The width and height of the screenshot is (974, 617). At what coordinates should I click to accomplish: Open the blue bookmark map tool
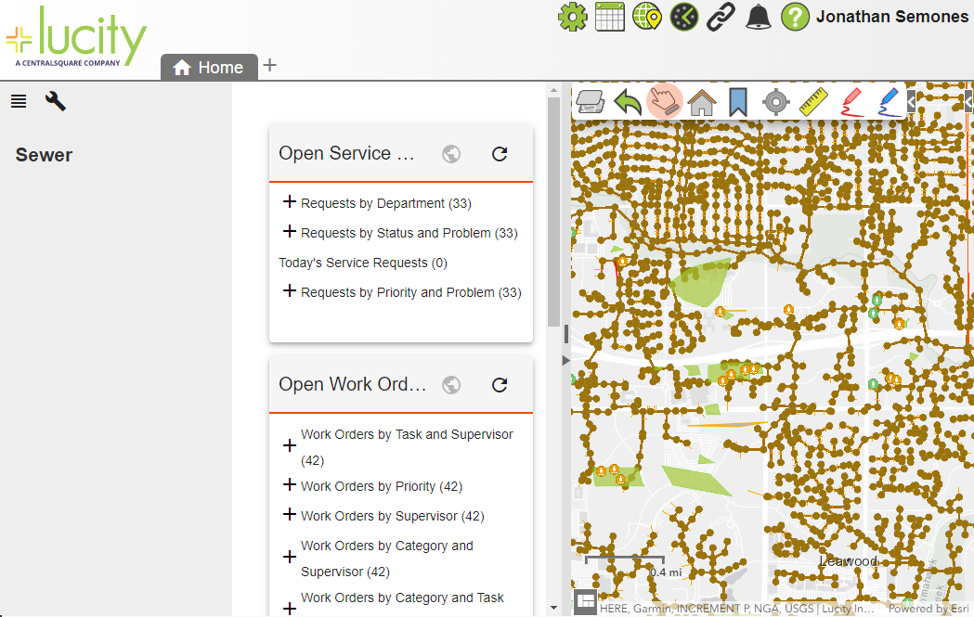[x=738, y=102]
